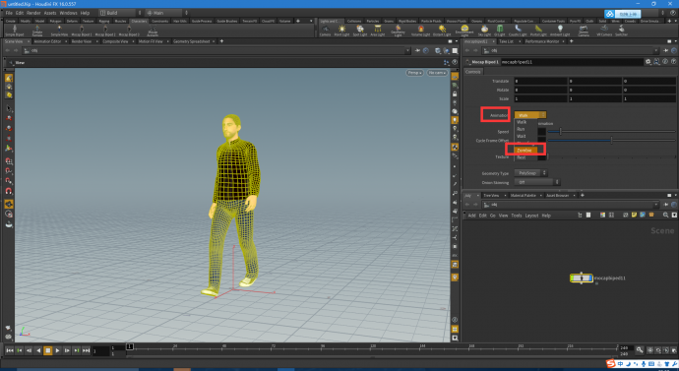Click Play forward on the playbar

(x=58, y=350)
